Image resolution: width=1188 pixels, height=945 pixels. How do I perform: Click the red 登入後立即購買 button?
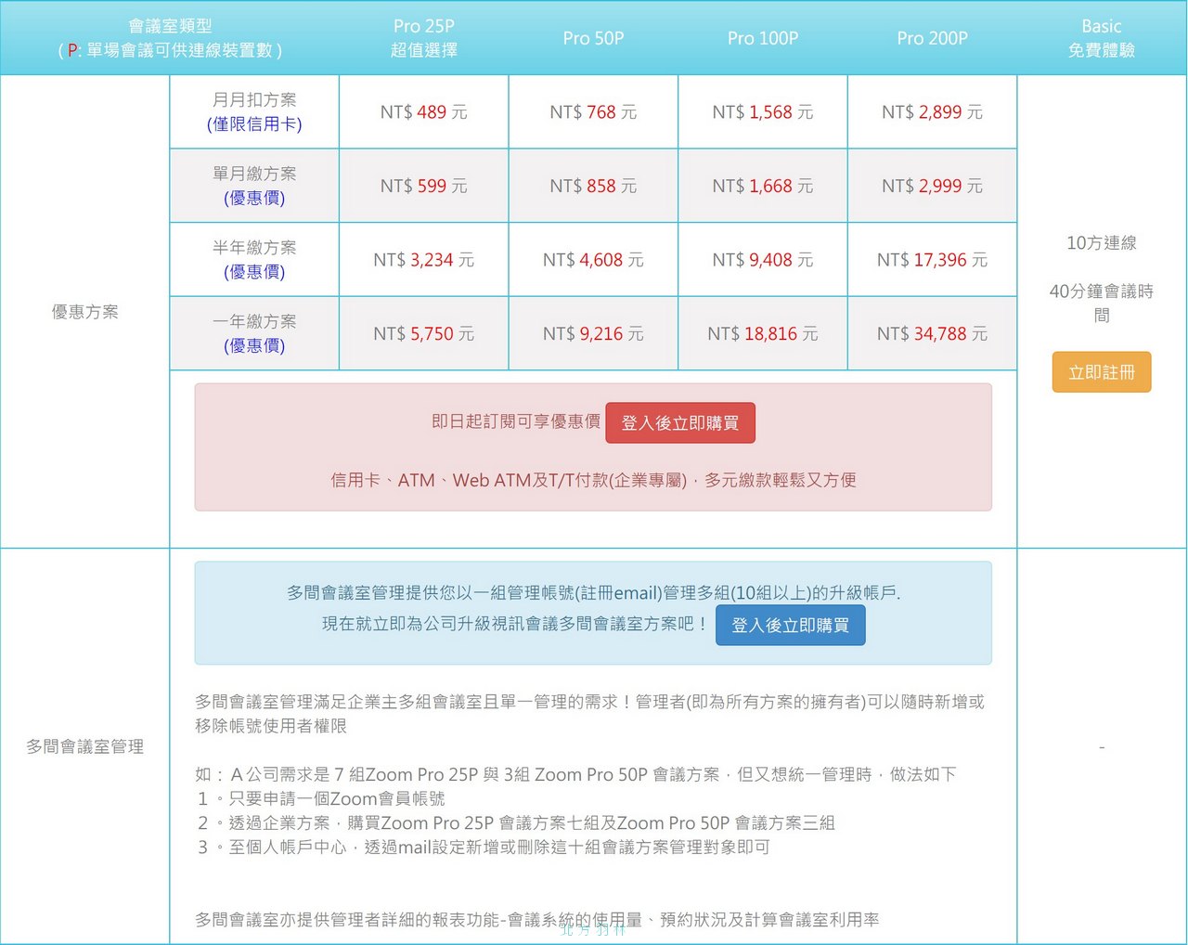pyautogui.click(x=680, y=423)
